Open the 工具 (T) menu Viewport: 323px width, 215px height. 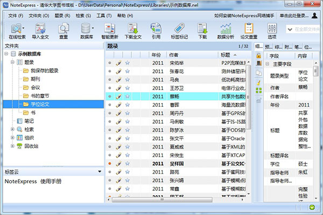(x=104, y=16)
